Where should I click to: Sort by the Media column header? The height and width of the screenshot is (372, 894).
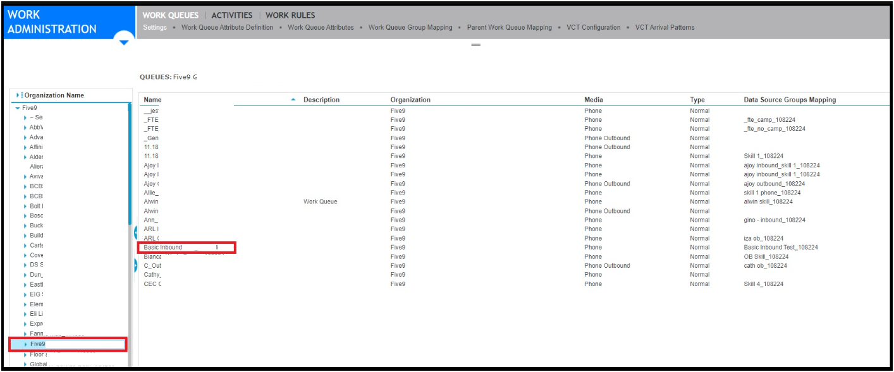pyautogui.click(x=594, y=100)
